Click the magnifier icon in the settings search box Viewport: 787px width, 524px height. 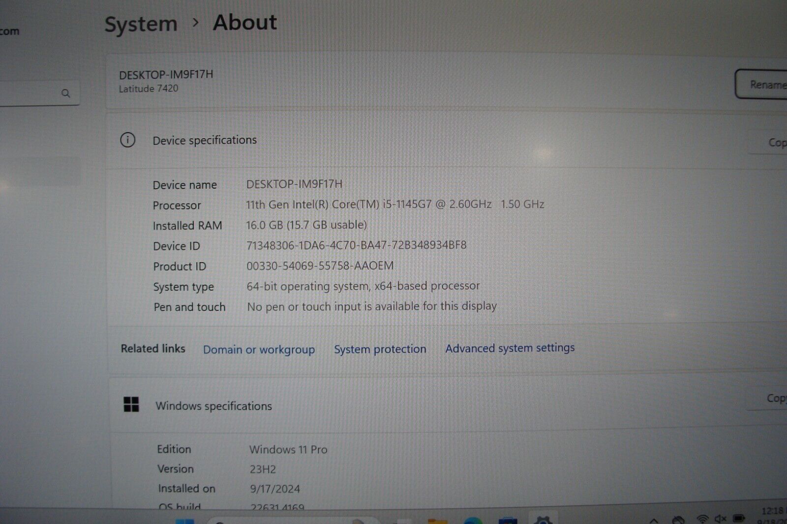[65, 93]
